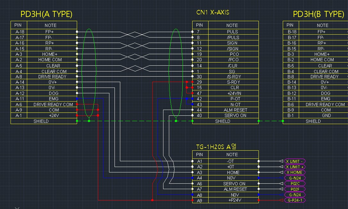This screenshot has width=348, height=209.
Task: Select the blue node on the EMG wire
Action: (77, 99)
